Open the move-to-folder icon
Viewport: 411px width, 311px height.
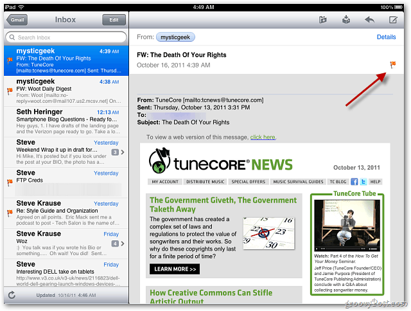[x=322, y=20]
